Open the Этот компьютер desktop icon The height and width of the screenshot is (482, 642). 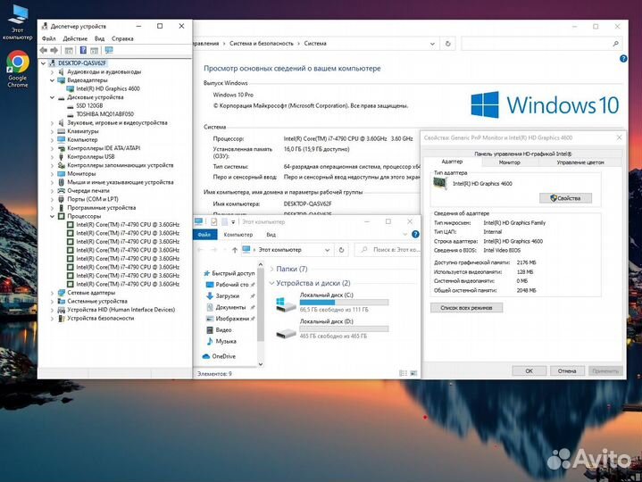click(x=17, y=22)
